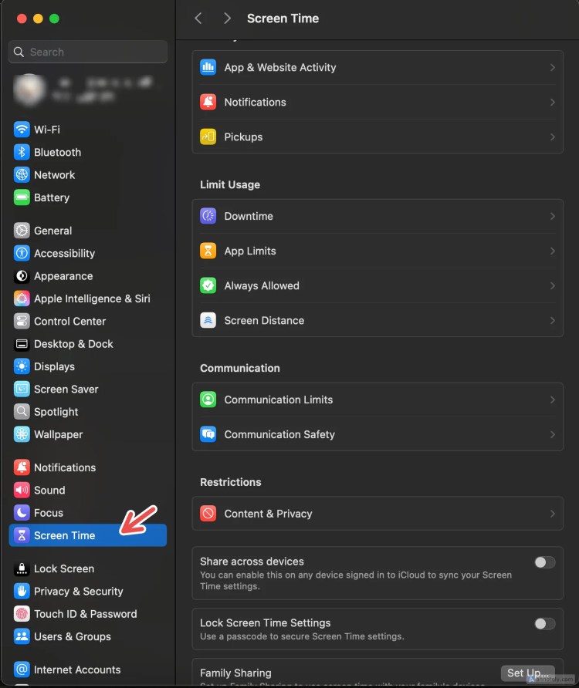
Task: Click the Downtime icon
Action: pyautogui.click(x=208, y=216)
